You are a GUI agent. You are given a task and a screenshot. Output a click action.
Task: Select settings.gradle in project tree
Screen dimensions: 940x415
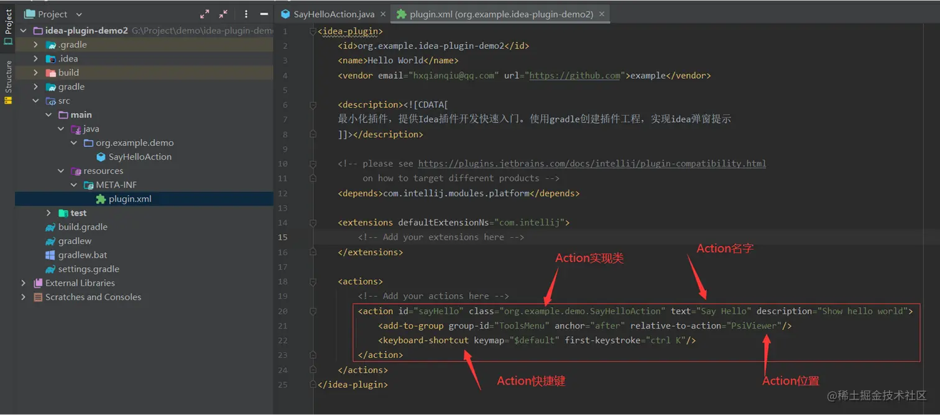coord(88,269)
